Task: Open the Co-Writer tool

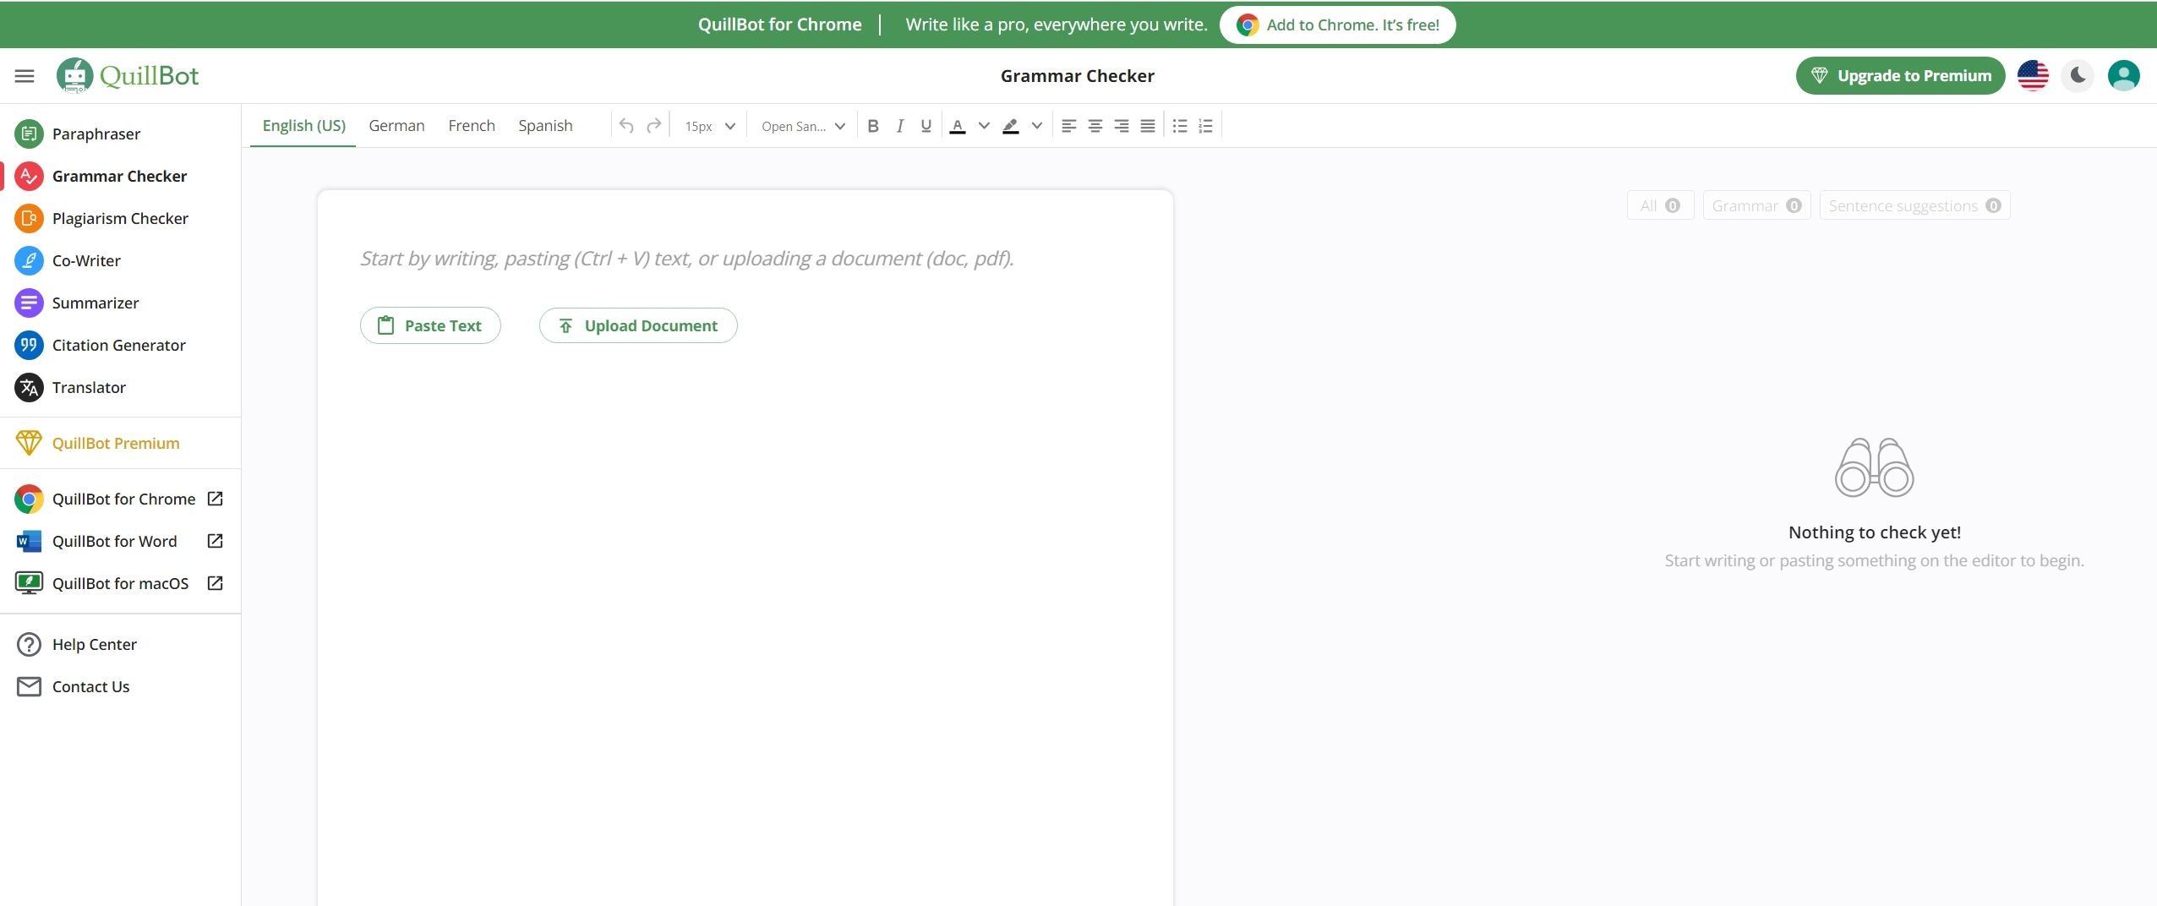Action: click(x=120, y=260)
